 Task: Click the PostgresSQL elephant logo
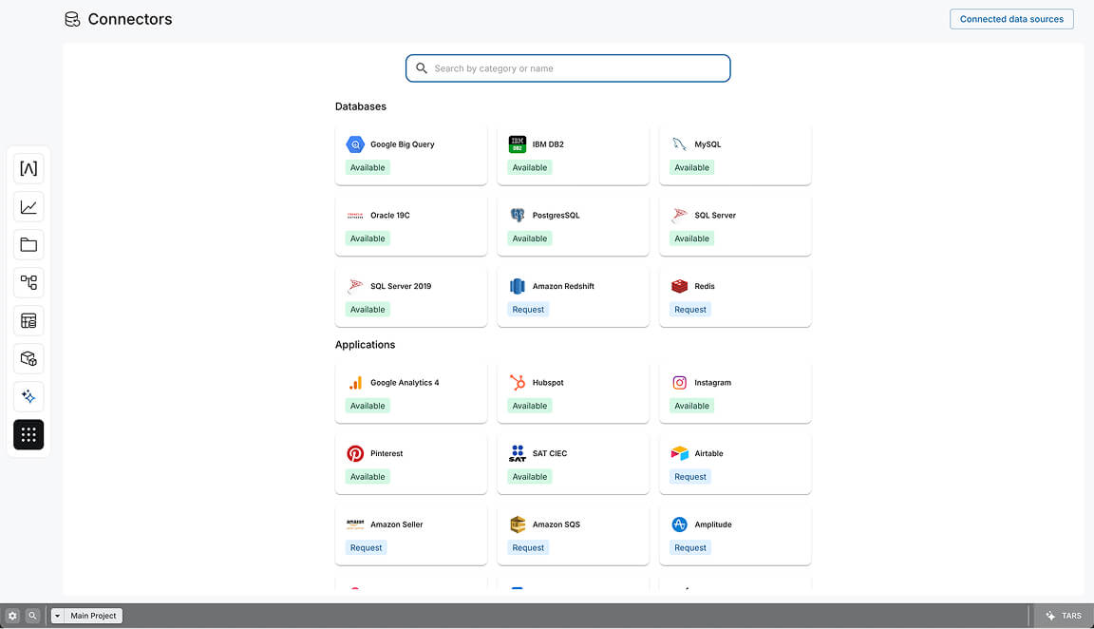517,215
